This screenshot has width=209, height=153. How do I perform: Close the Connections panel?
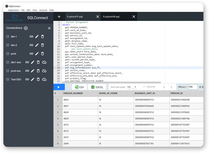[49, 28]
